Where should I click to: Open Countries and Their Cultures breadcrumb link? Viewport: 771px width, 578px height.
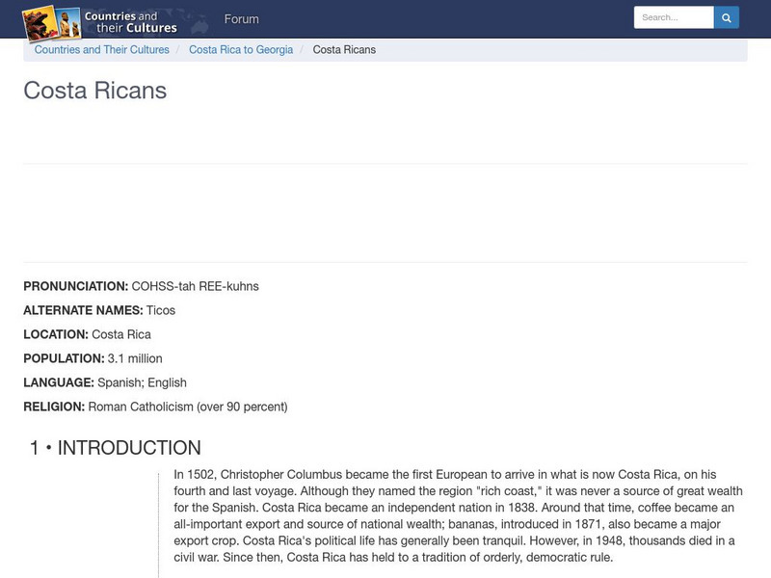tap(102, 50)
